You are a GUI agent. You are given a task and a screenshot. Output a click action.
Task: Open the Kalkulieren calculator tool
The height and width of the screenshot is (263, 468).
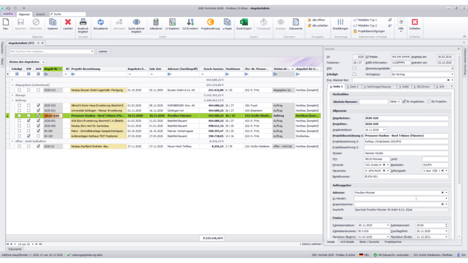(156, 23)
